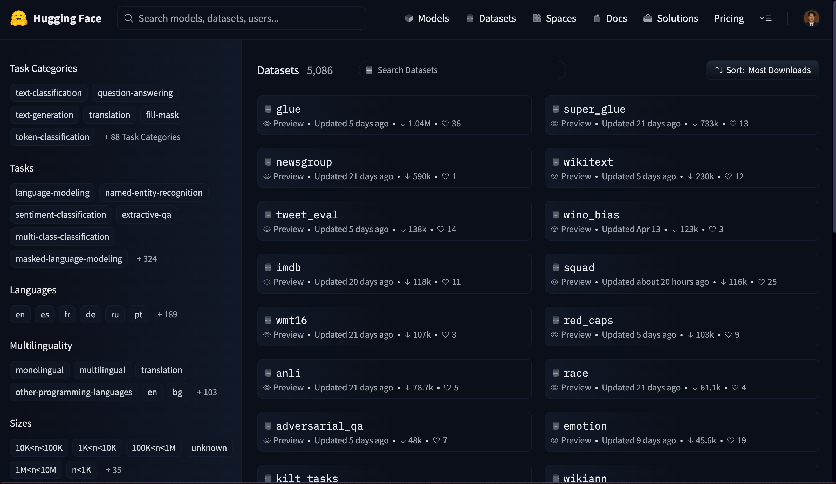
Task: Click the search magnifier in the top search bar
Action: [x=129, y=18]
